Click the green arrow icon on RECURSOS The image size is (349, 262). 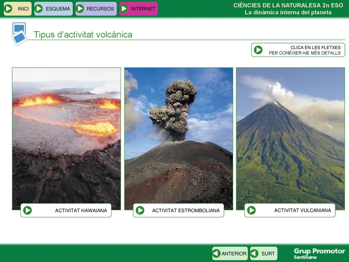(80, 9)
